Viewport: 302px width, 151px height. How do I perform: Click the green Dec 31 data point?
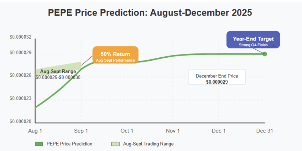265,54
